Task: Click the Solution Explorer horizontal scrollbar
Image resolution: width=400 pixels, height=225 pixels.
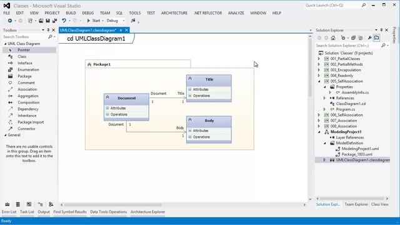Action: (x=352, y=199)
